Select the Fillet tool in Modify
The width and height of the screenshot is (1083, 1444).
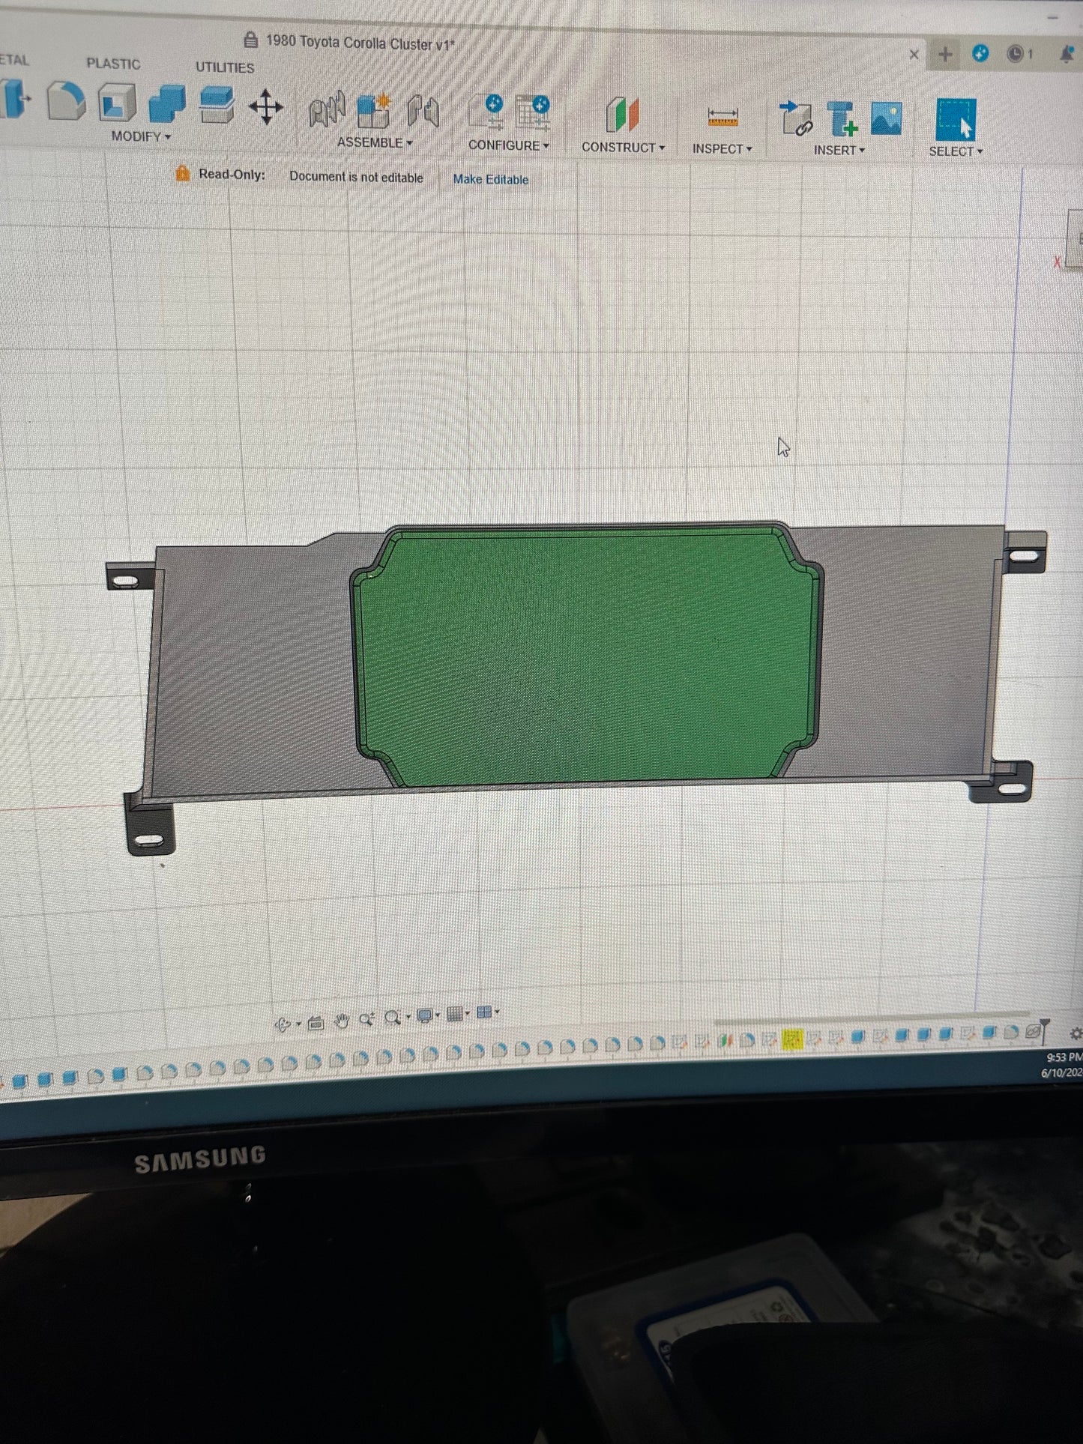tap(66, 101)
